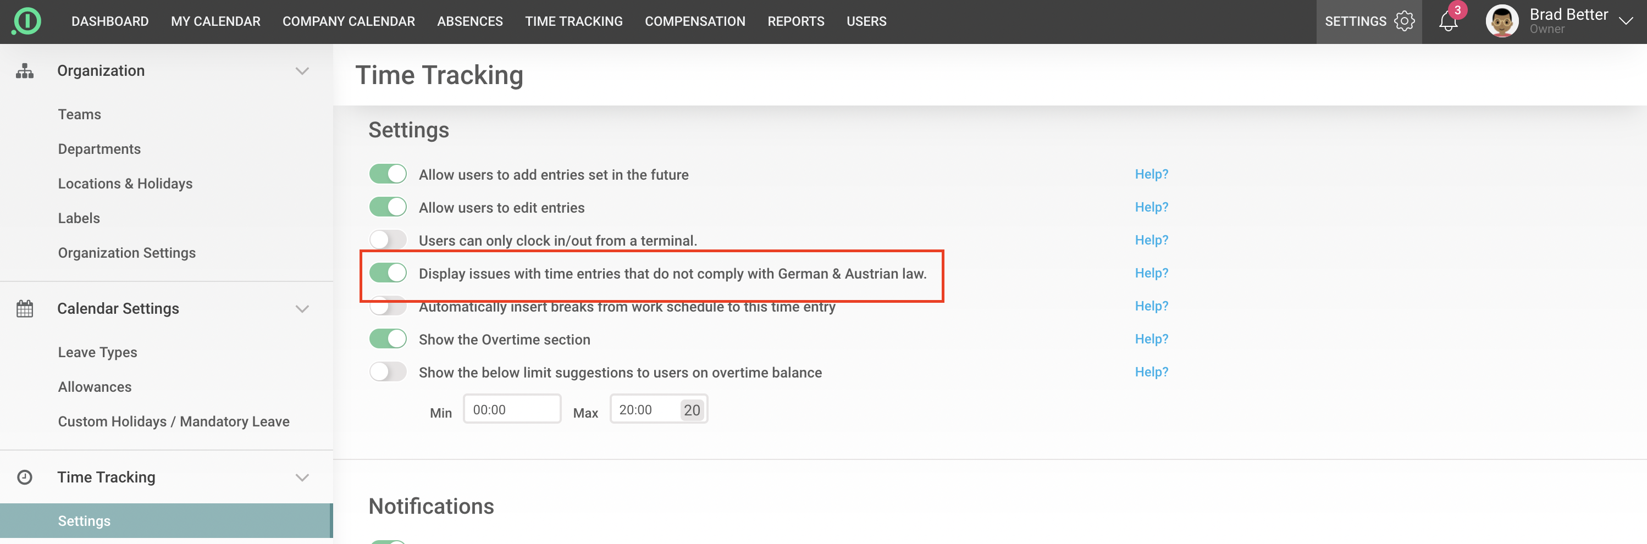This screenshot has height=544, width=1647.
Task: Open the notifications bell icon
Action: pyautogui.click(x=1447, y=22)
